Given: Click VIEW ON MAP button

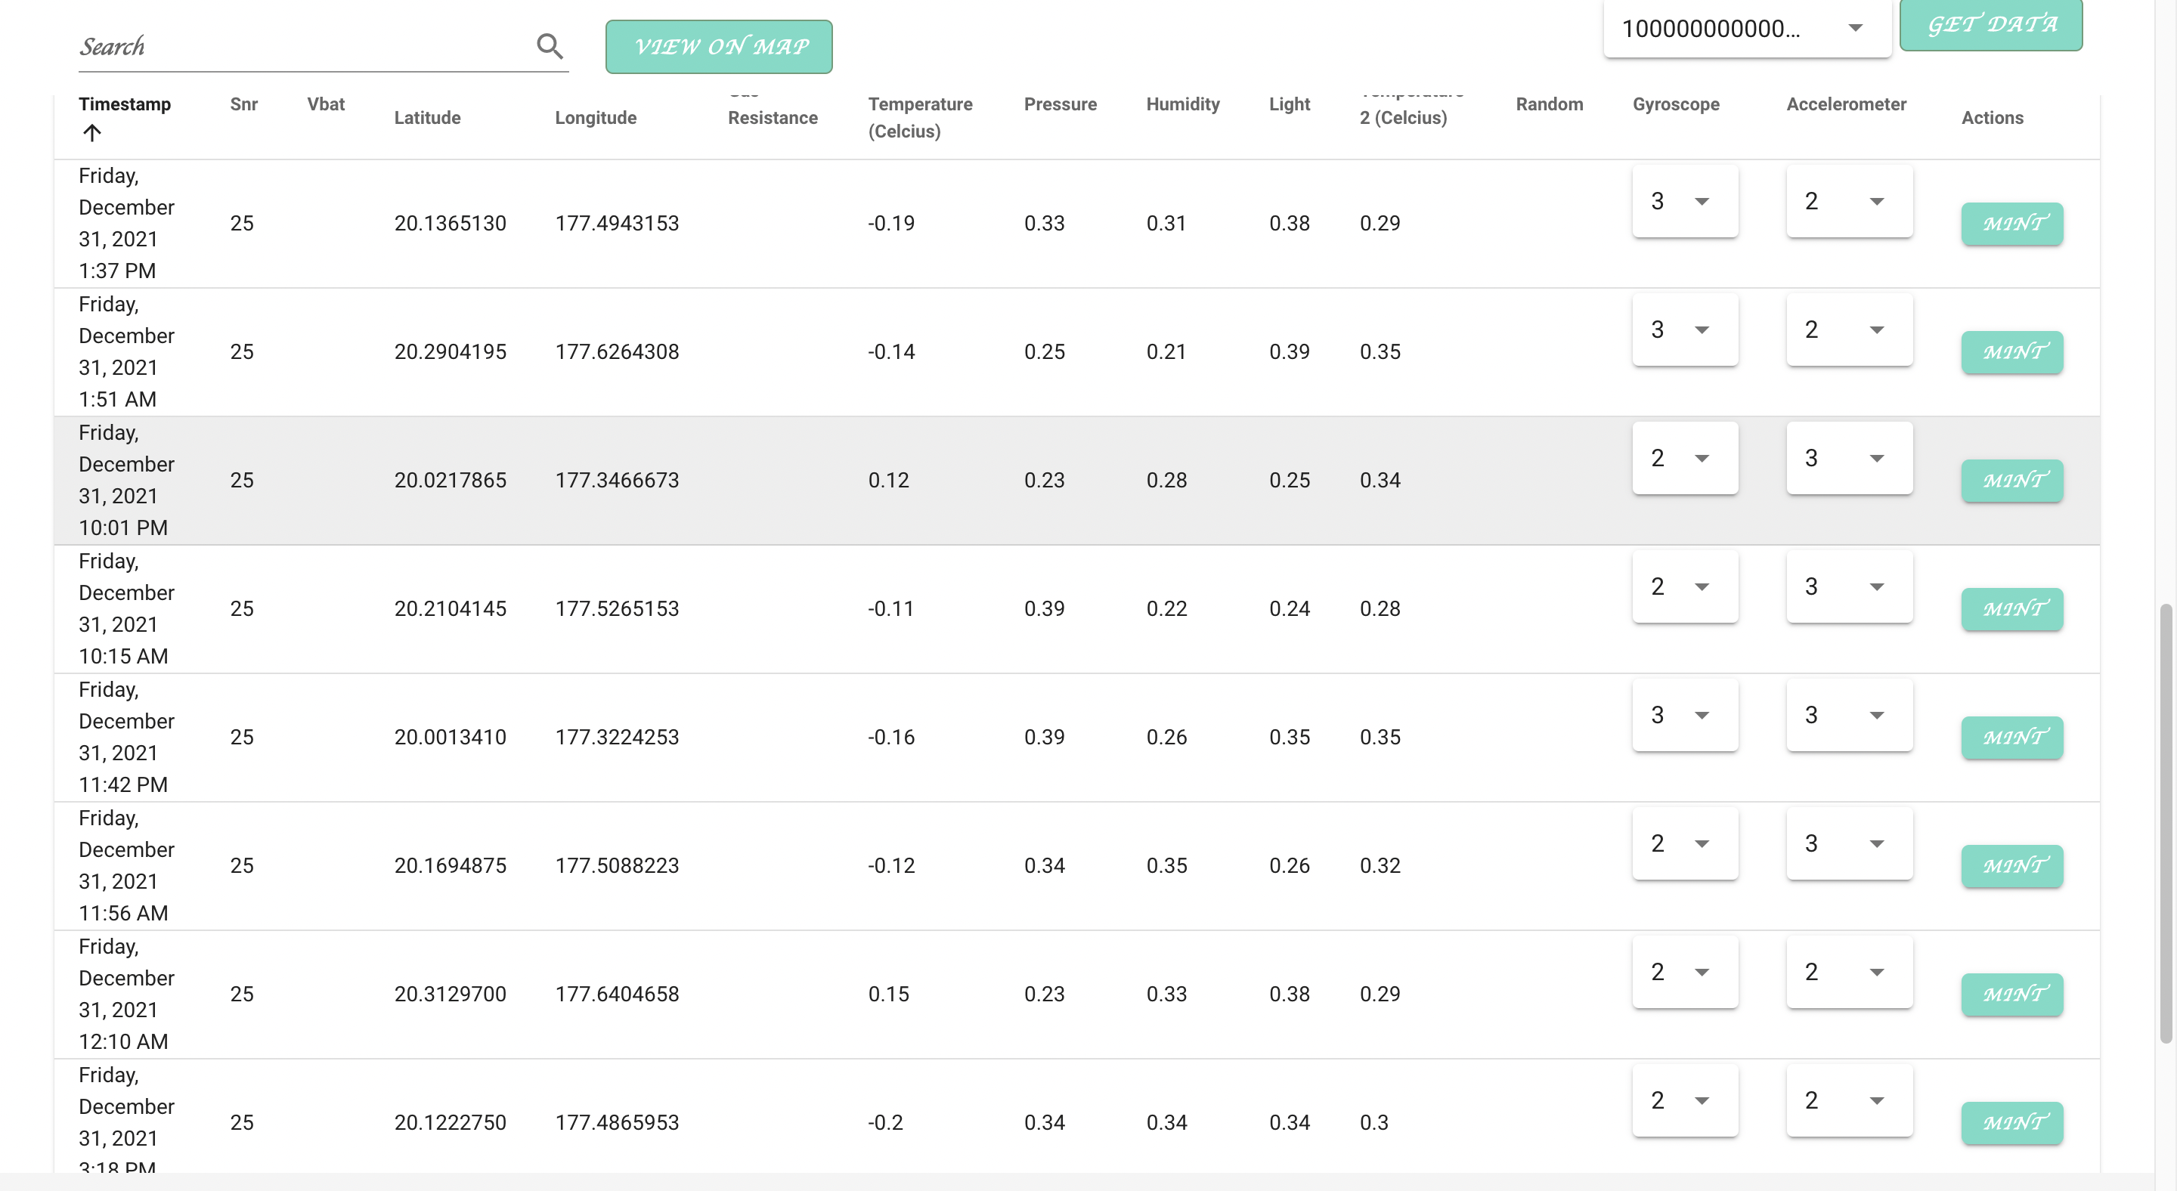Looking at the screenshot, I should pos(718,46).
